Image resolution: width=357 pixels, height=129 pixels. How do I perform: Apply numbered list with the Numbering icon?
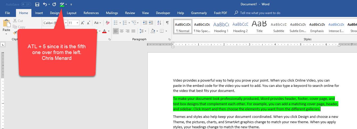125,23
